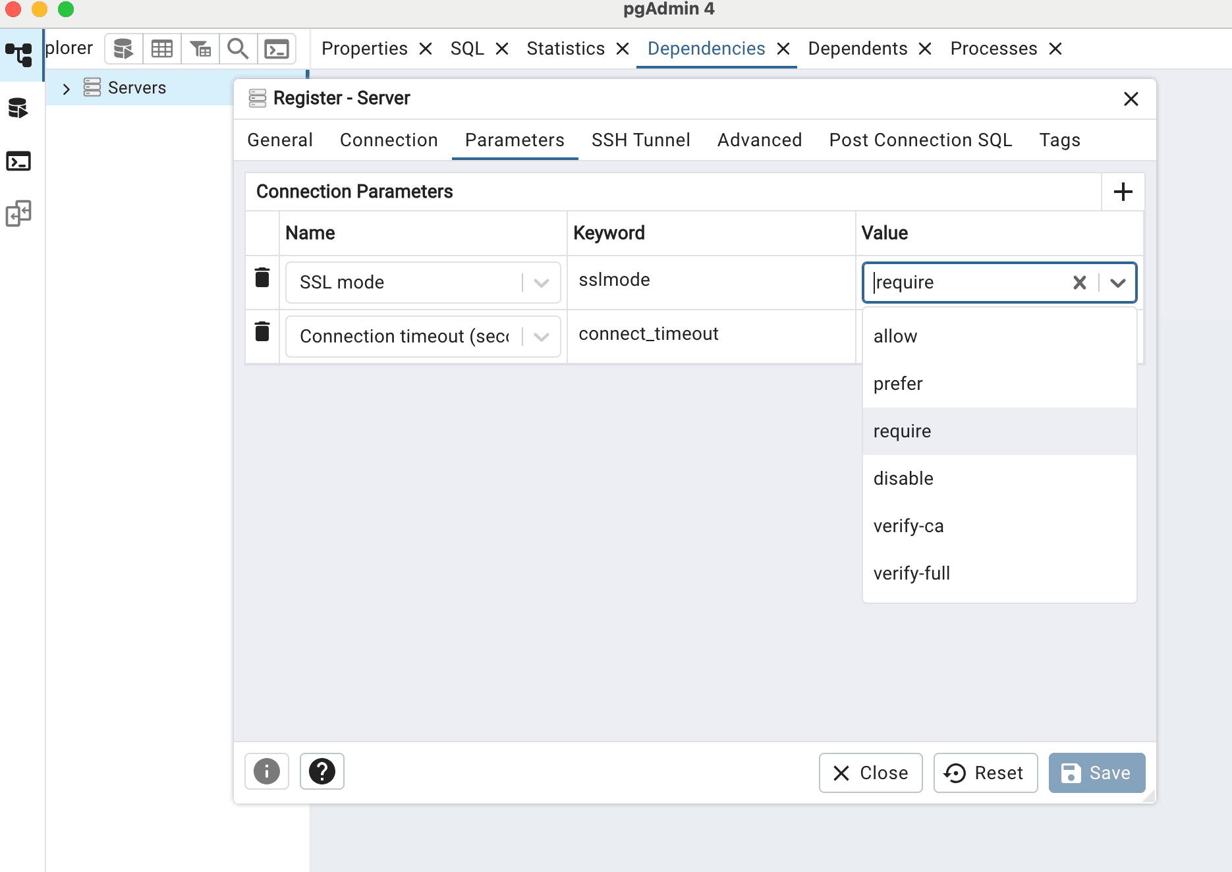Switch to the General tab
1232x872 pixels.
point(280,140)
